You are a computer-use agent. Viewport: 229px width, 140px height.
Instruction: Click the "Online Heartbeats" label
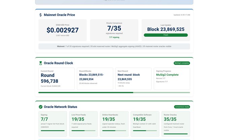(x=110, y=115)
